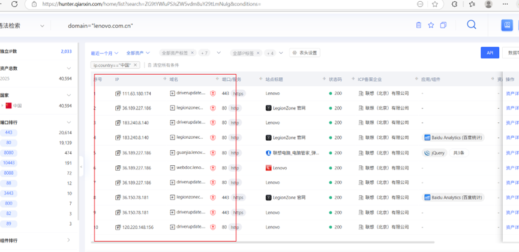Click domain jump icon for guanjia.lenov...
The width and height of the screenshot is (519, 252).
172,153
